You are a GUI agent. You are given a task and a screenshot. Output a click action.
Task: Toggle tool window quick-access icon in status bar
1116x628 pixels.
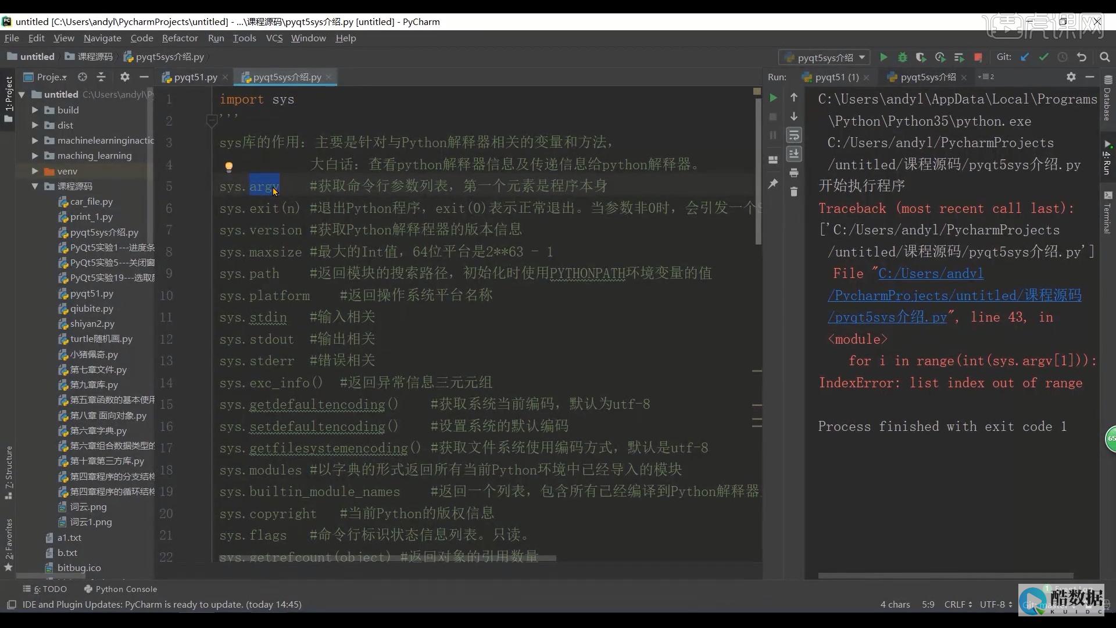pyautogui.click(x=11, y=605)
